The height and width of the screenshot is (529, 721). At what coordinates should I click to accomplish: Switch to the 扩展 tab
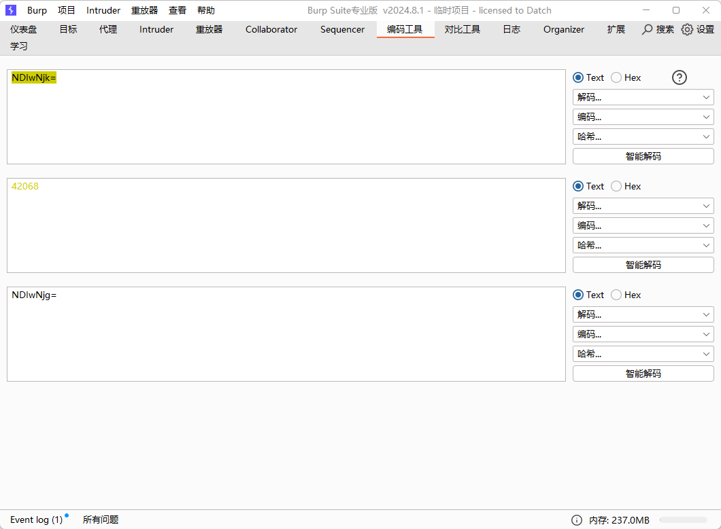pos(616,29)
